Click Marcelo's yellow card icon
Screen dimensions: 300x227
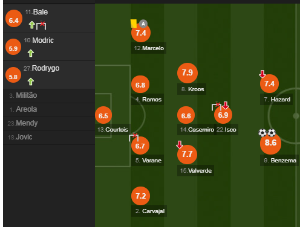coord(134,24)
